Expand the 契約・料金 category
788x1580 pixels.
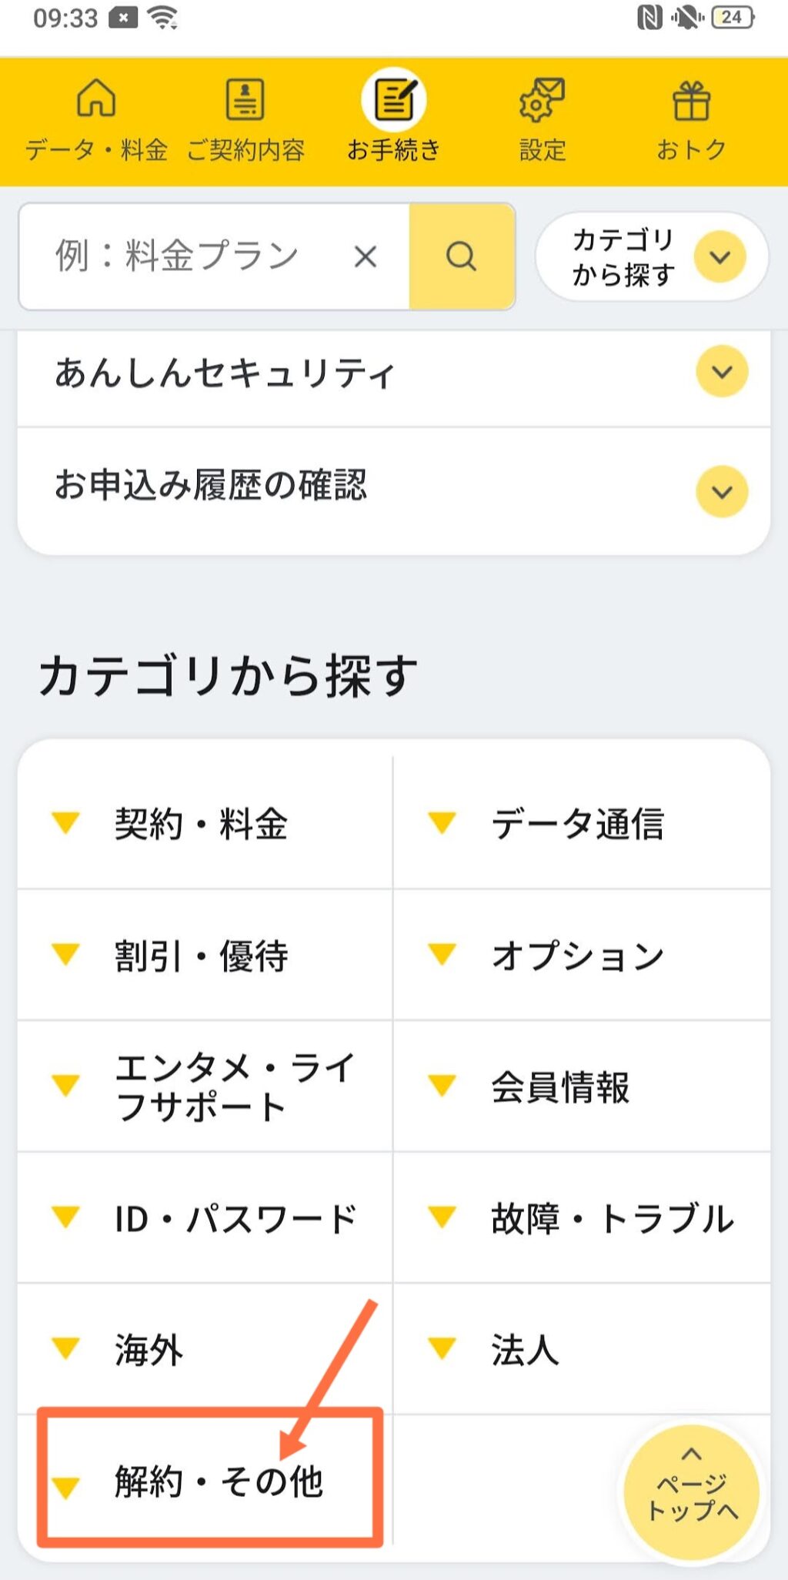[x=202, y=824]
